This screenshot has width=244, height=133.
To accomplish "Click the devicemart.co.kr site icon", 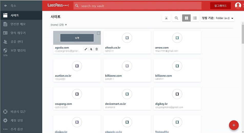I will click(x=127, y=94).
